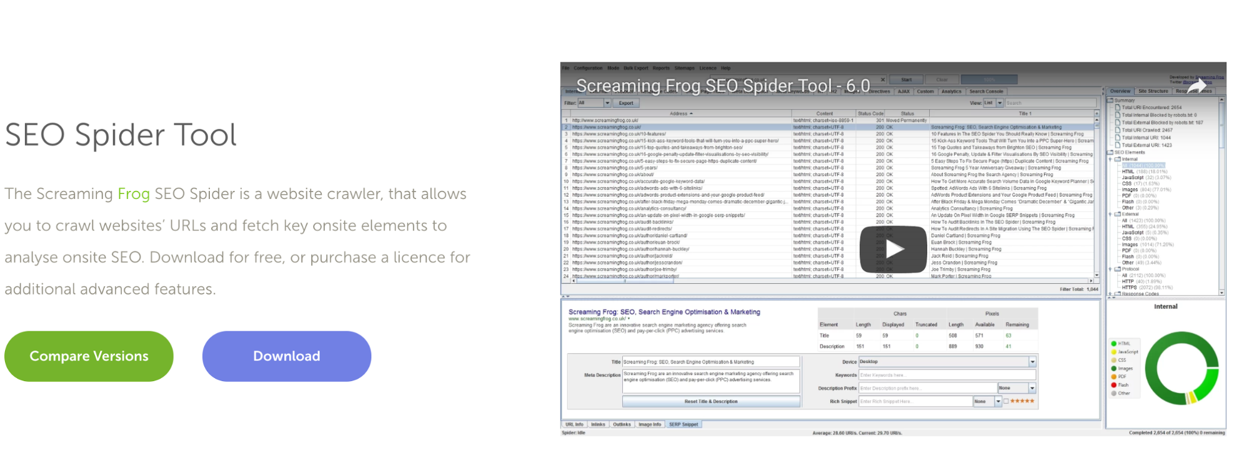Switch to the Inlinks tab
Viewport: 1249px width, 476px height.
click(x=598, y=424)
